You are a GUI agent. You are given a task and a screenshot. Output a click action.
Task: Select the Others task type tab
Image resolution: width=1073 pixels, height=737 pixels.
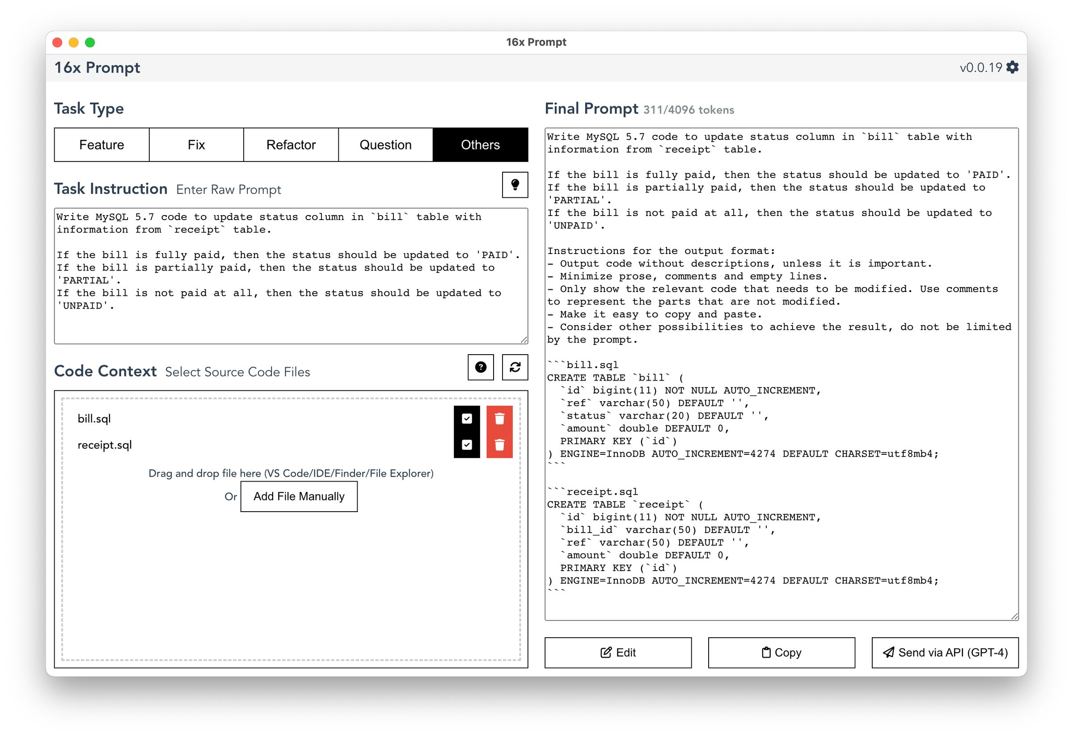pos(480,144)
